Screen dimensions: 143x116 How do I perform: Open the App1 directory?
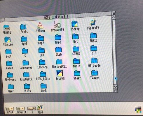pos(24,39)
